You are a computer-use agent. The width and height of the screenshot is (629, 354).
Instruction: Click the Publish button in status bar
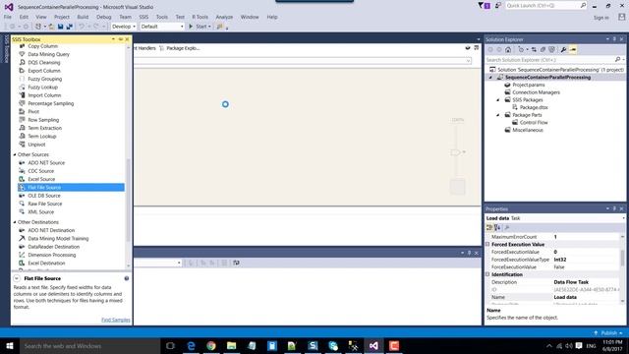coord(608,333)
